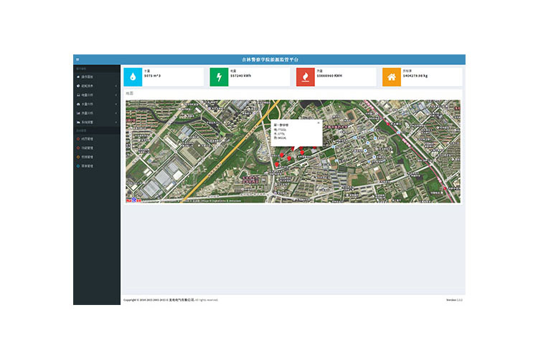Image resolution: width=538 pixels, height=358 pixels.
Task: Click the orange house standard-coal card icon
Action: pos(392,77)
